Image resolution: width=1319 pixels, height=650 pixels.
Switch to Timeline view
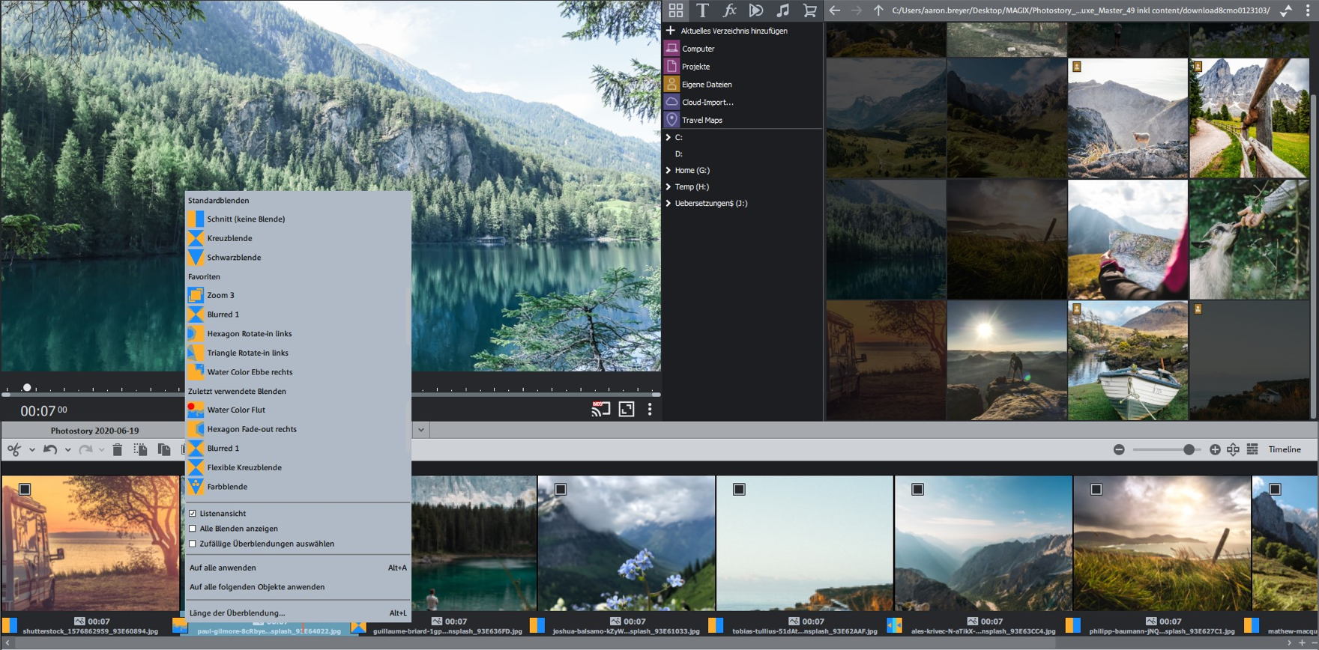[1284, 449]
